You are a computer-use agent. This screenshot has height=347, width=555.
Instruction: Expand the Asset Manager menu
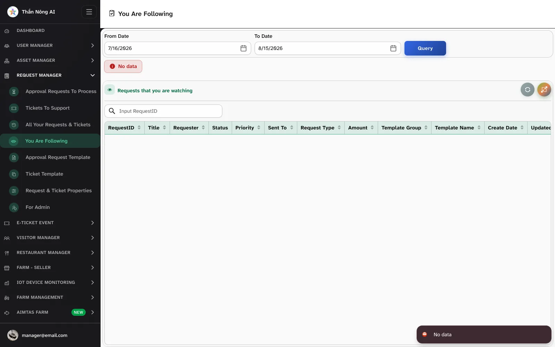tap(93, 60)
